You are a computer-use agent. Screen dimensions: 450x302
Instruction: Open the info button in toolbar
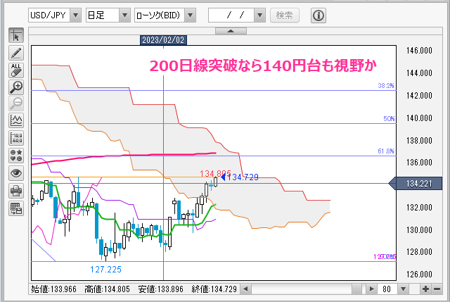click(319, 15)
